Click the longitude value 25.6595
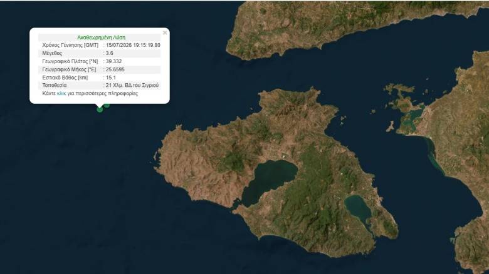 click(x=115, y=69)
